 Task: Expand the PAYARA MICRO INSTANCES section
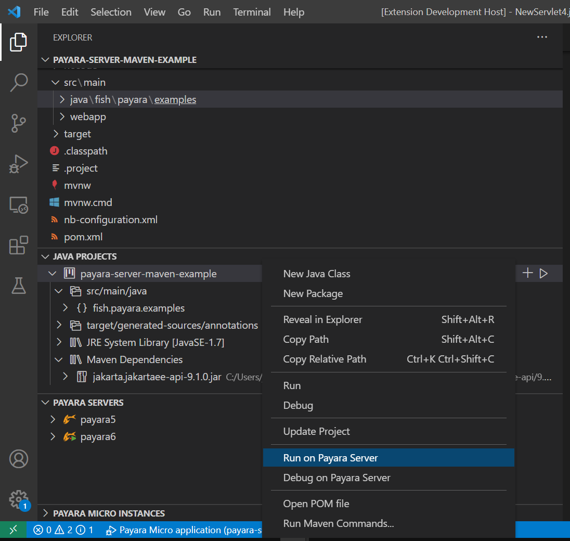click(x=45, y=513)
